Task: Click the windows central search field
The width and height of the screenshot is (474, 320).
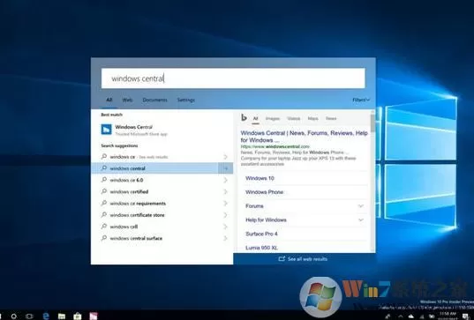Action: pos(233,78)
